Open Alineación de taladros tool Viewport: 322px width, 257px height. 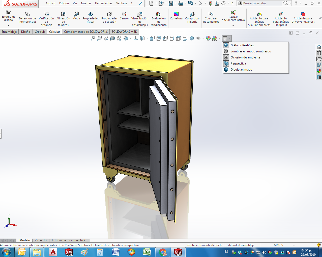click(63, 19)
